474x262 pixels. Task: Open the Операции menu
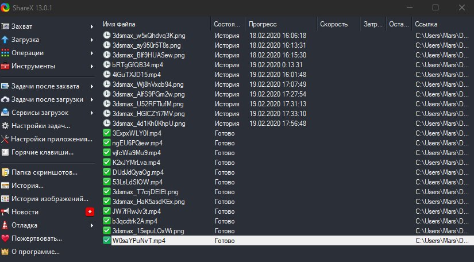pyautogui.click(x=48, y=53)
